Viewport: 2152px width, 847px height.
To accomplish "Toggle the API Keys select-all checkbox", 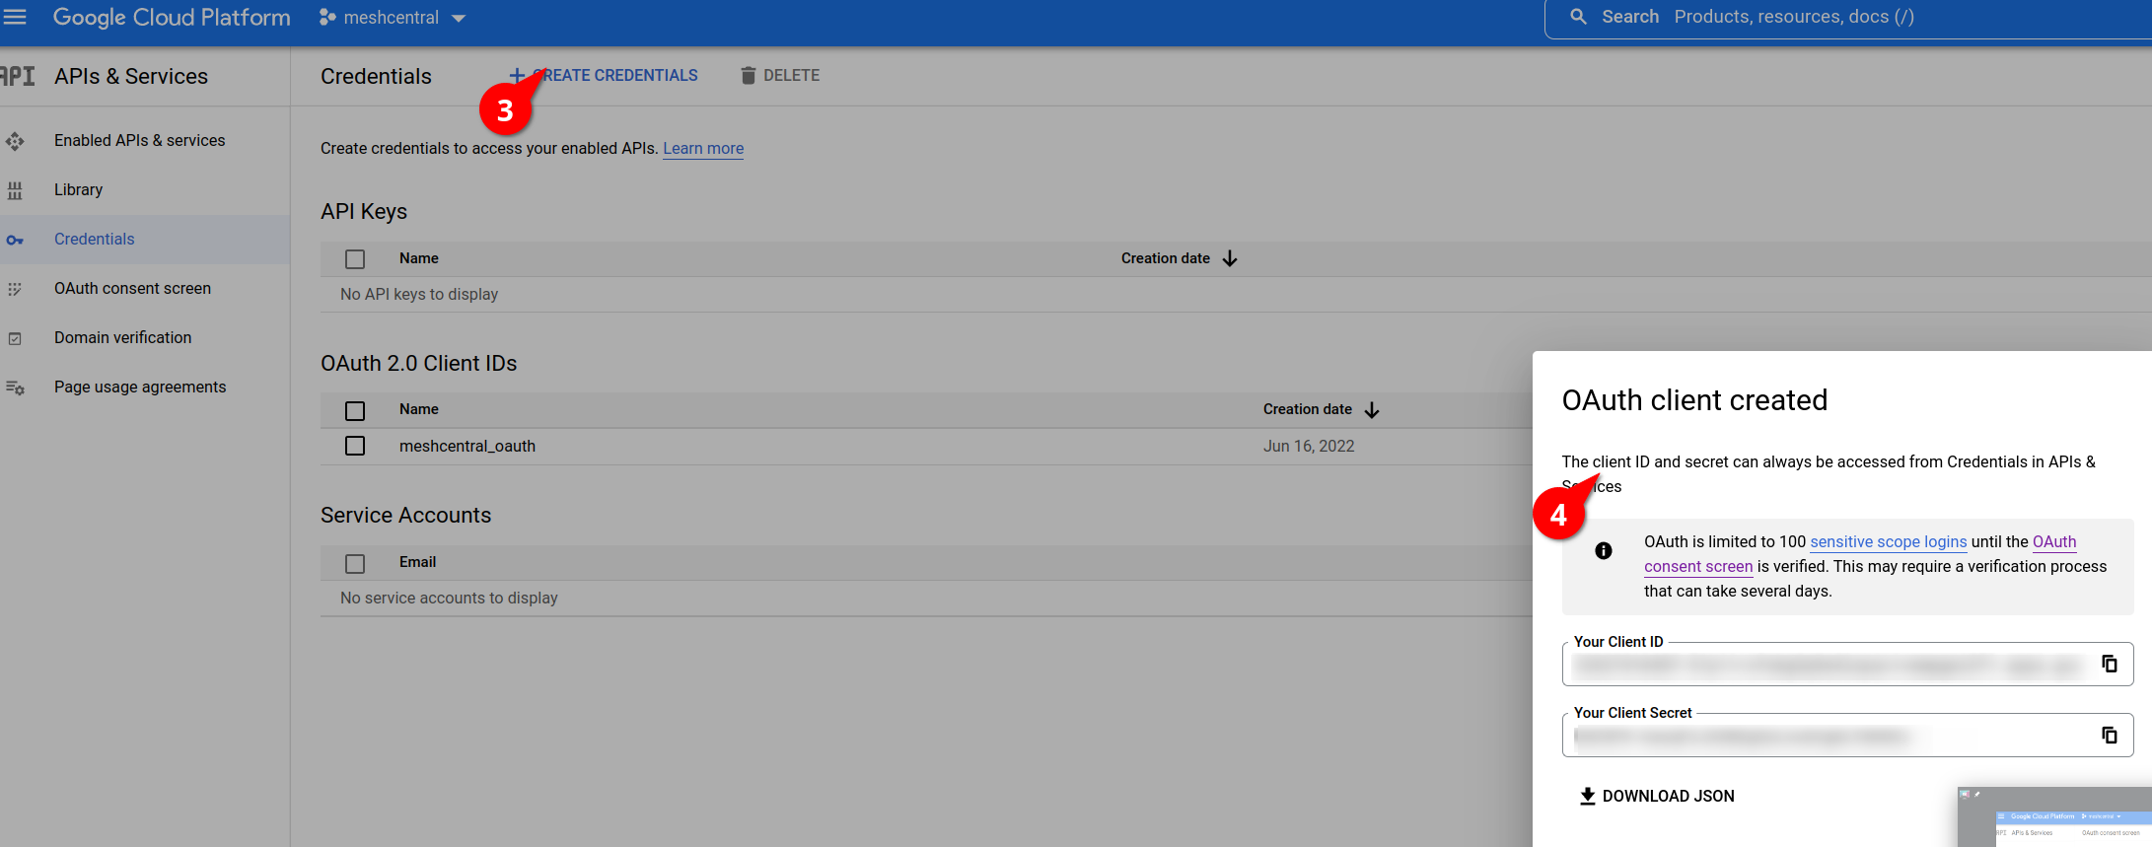I will coord(355,259).
